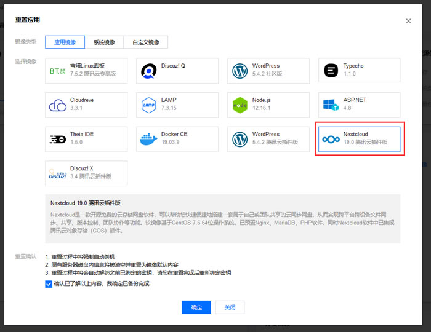The image size is (431, 332).
Task: Click the Node.js green hexagon icon
Action: (x=240, y=105)
